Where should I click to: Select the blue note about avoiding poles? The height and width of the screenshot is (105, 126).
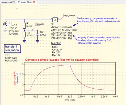tap(99, 40)
